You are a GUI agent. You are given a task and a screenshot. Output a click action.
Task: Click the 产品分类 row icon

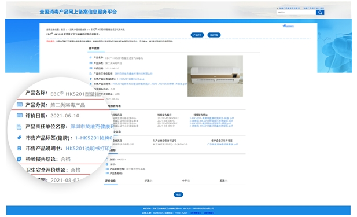pyautogui.click(x=20, y=105)
